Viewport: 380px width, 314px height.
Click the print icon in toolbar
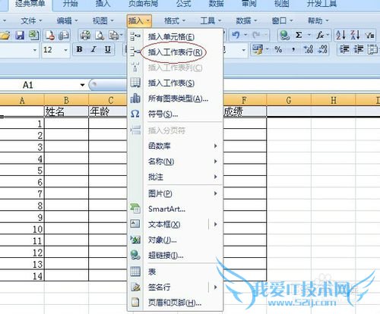pyautogui.click(x=85, y=36)
